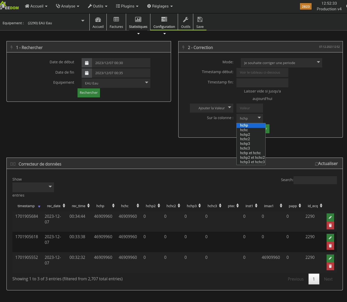Click the Statistiques chart icon
This screenshot has width=347, height=302.
pos(138,20)
